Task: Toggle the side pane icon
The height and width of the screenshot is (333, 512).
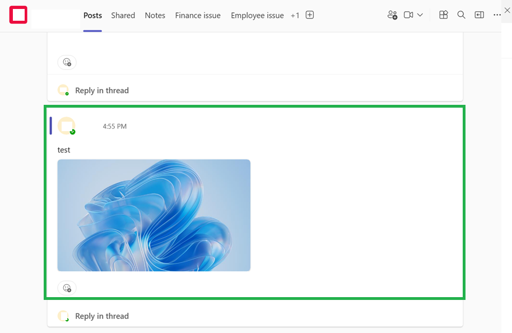Action: [479, 15]
